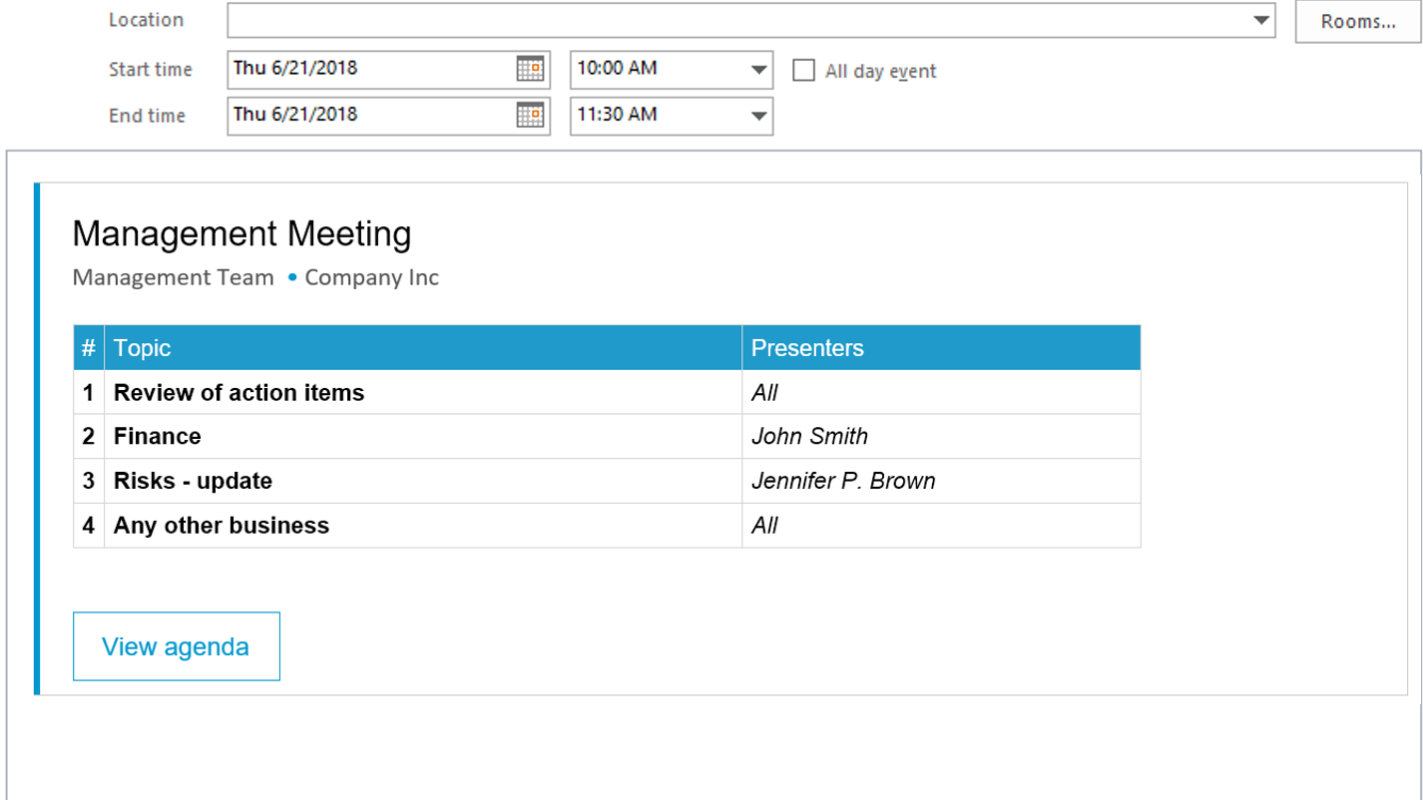
Task: Select the Finance topic cell
Action: click(x=423, y=436)
